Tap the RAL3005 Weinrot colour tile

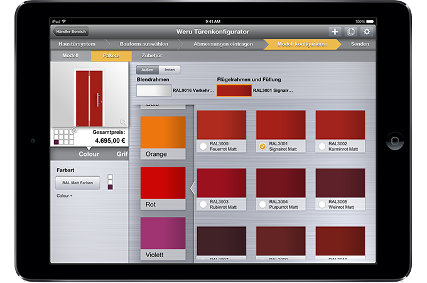340,183
